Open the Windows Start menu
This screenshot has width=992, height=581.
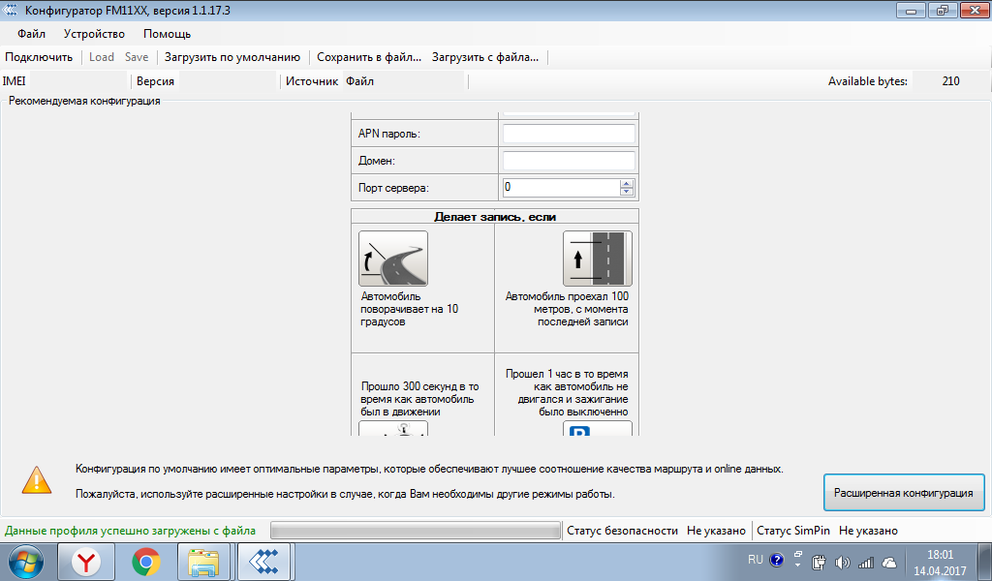click(26, 562)
